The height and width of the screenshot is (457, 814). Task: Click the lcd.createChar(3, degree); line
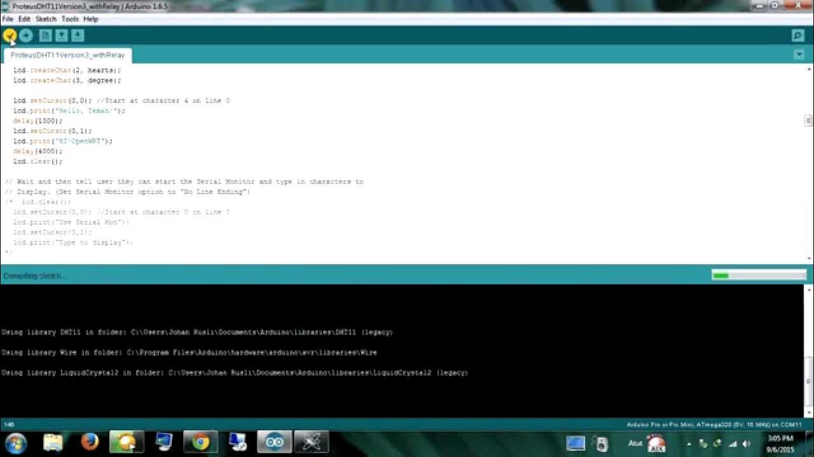[67, 81]
